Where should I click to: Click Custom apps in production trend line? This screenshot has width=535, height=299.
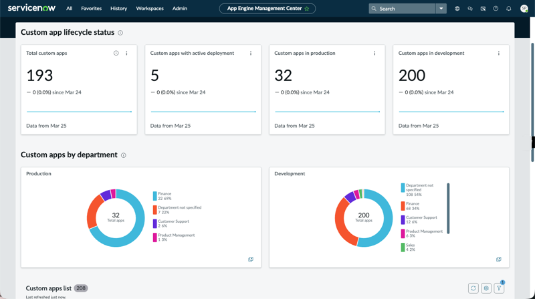tap(327, 112)
